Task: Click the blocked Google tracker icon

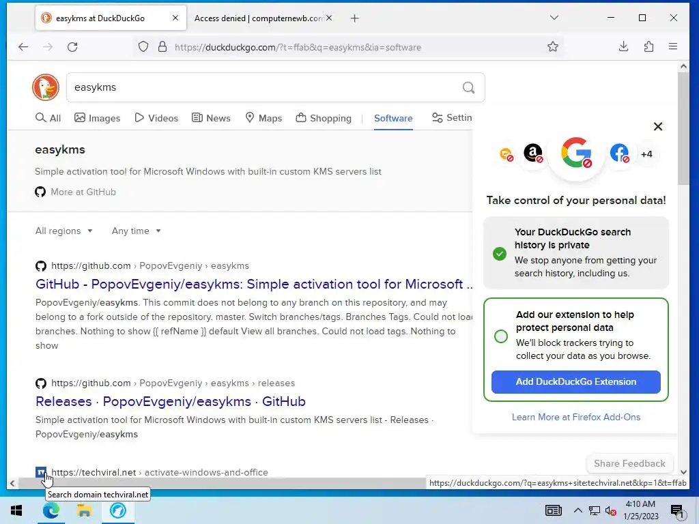Action: [576, 153]
